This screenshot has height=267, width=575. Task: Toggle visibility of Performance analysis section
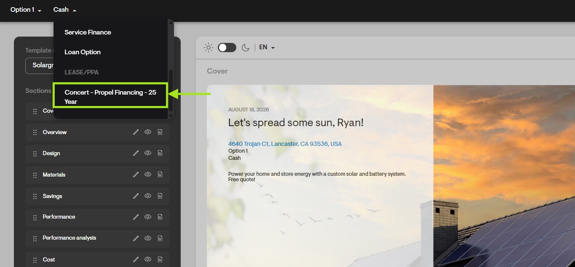pos(148,238)
